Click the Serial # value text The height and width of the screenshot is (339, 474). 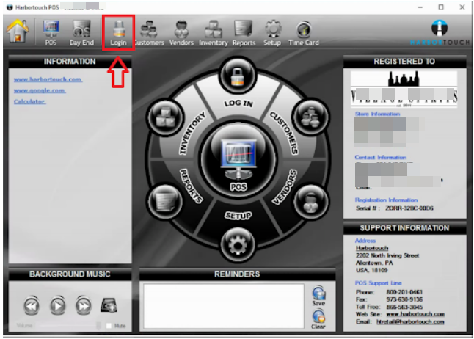pos(409,208)
